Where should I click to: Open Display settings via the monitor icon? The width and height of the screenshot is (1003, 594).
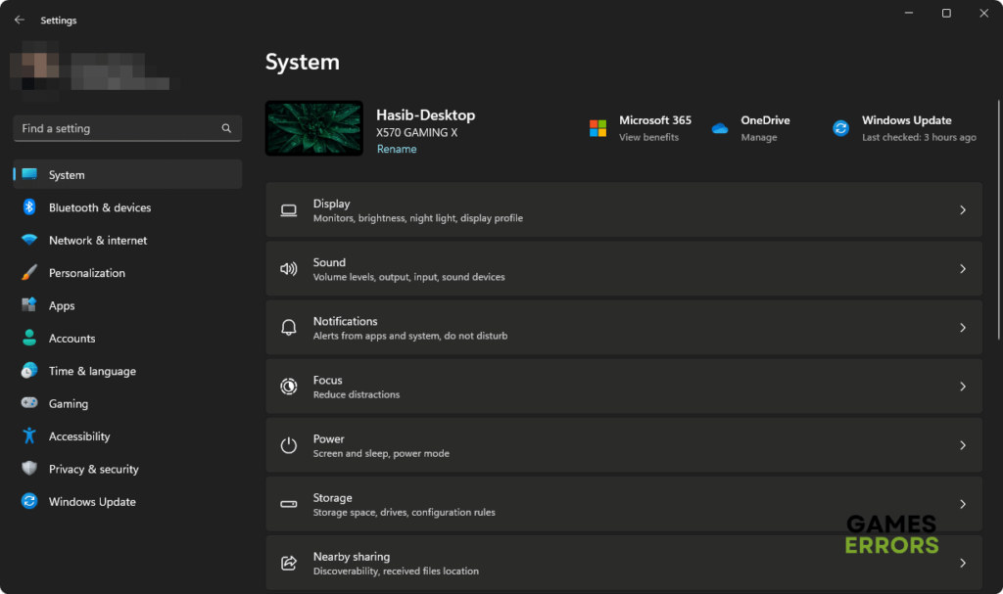click(289, 209)
